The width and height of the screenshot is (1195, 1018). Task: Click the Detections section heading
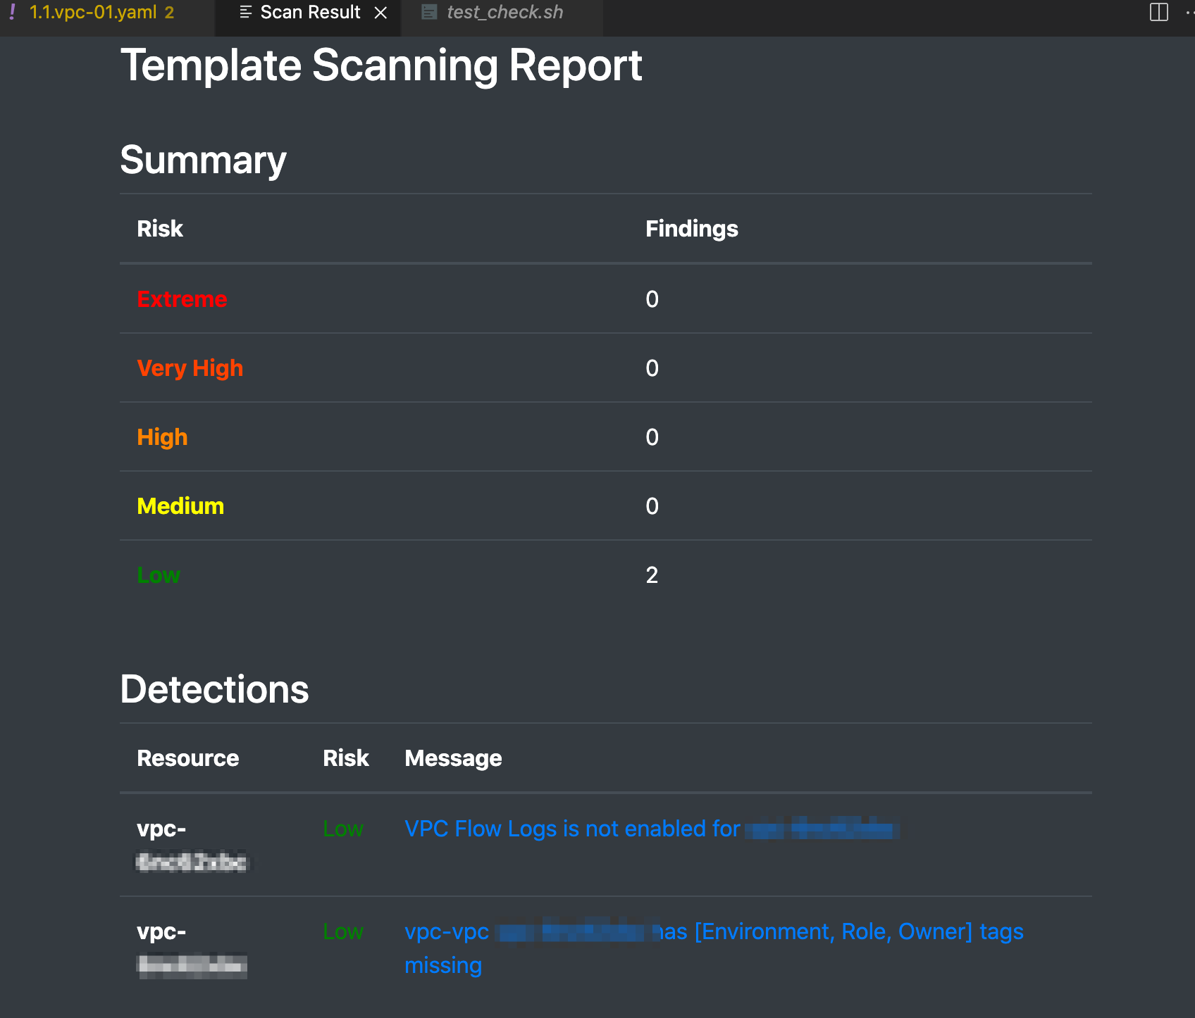tap(214, 689)
